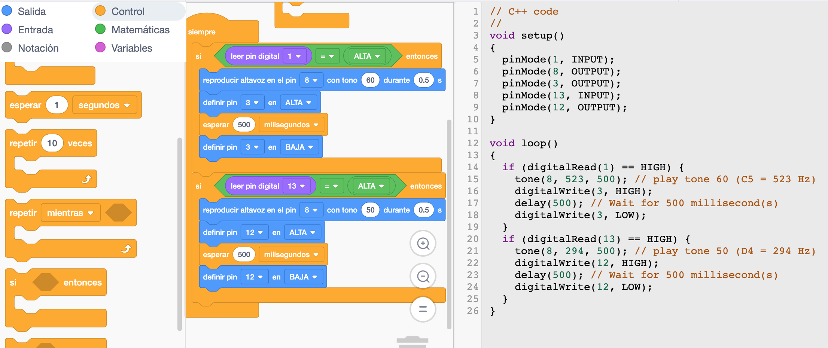Open BAJA dropdown on definir pin 3
828x348 pixels.
299,147
